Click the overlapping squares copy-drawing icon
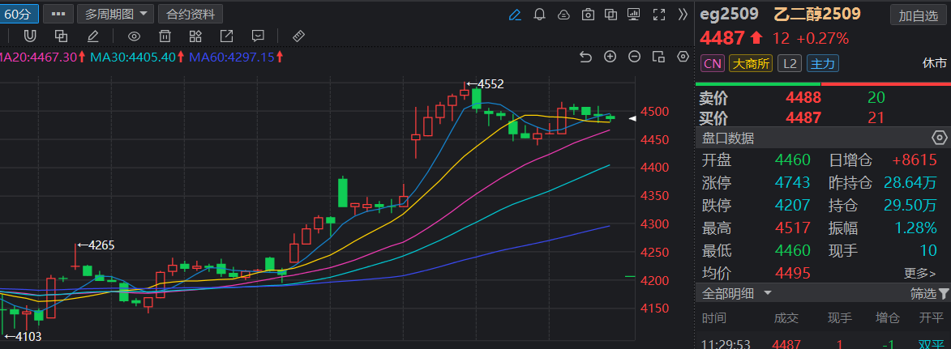The image size is (951, 349). point(61,36)
